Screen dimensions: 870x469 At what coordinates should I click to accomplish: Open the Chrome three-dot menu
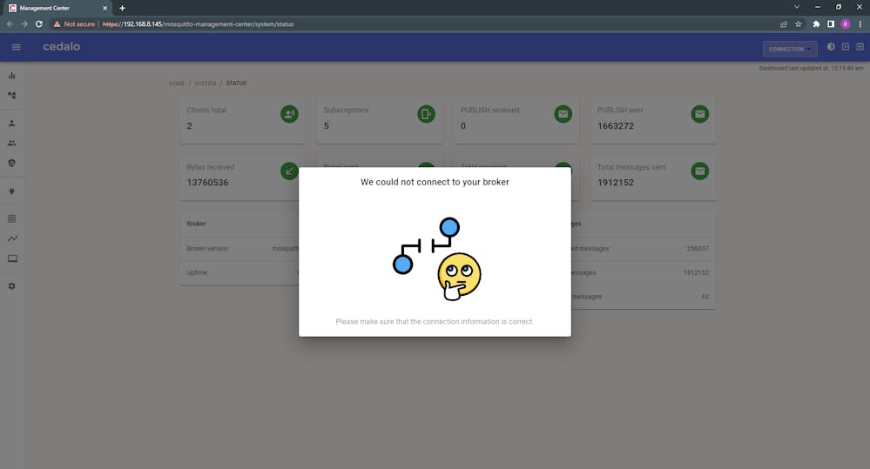860,24
